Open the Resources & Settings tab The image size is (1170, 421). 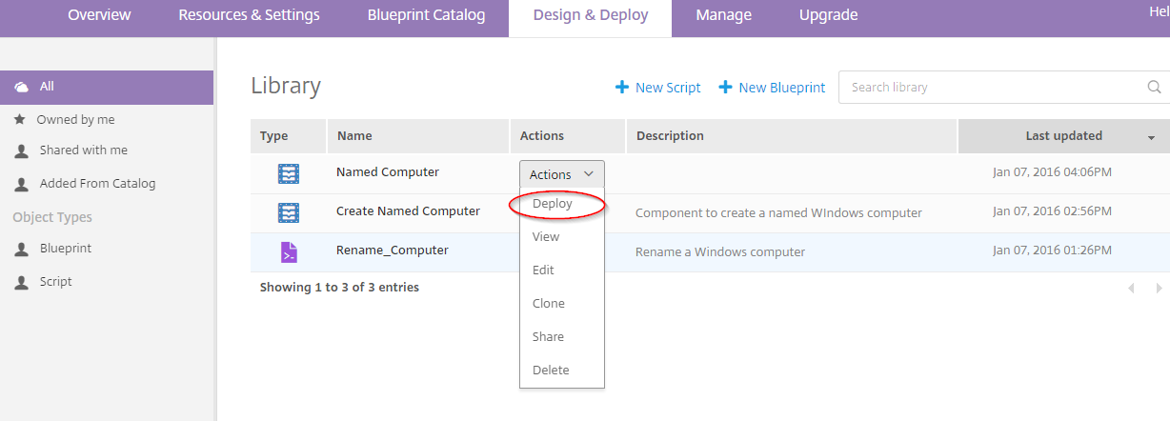click(249, 15)
